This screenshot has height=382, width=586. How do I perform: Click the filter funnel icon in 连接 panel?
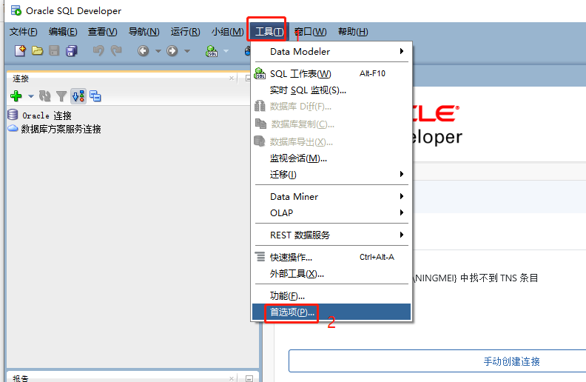(61, 96)
